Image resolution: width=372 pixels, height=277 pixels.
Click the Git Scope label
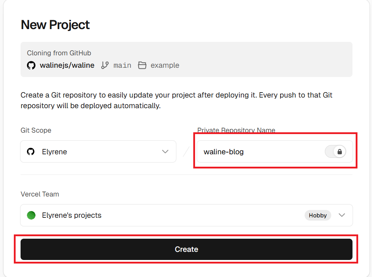pyautogui.click(x=36, y=130)
